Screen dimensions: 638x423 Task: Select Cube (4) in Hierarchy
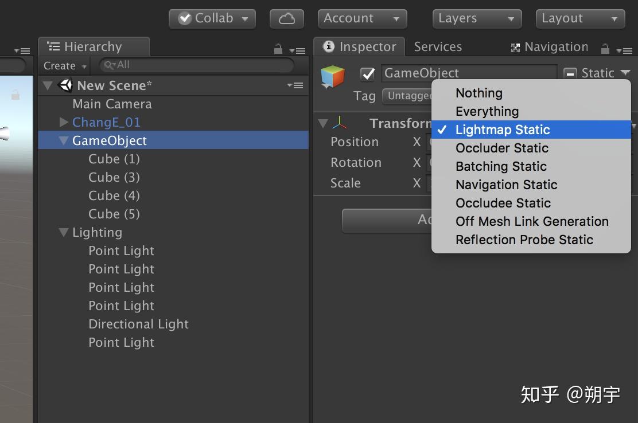tap(173, 195)
